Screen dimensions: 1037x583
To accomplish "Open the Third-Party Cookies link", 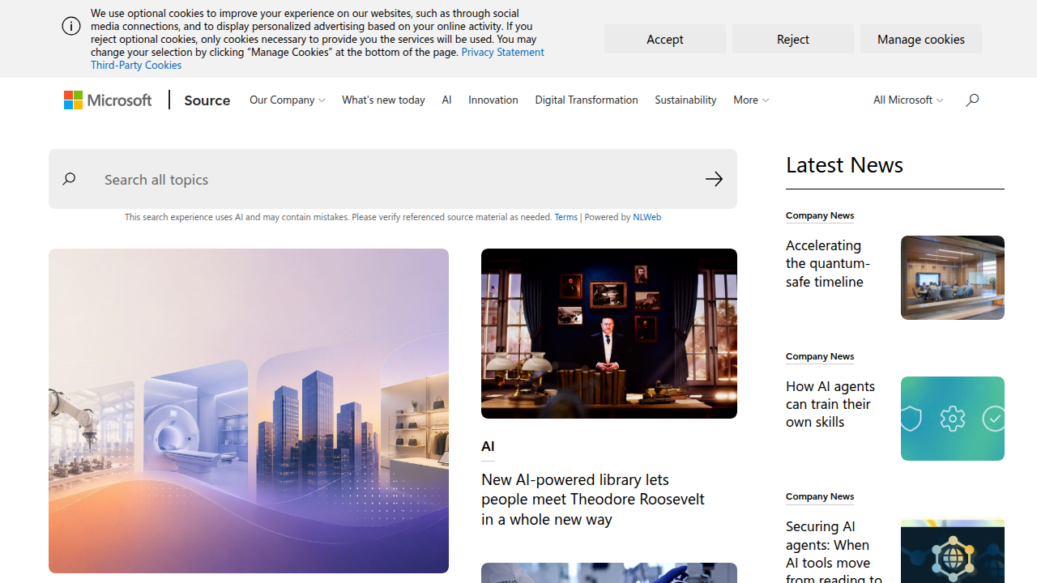I will coord(136,65).
